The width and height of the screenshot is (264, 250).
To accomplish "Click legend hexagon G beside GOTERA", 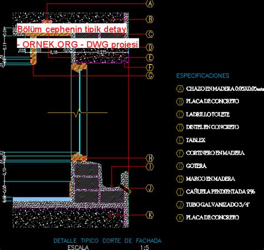I will [180, 166].
